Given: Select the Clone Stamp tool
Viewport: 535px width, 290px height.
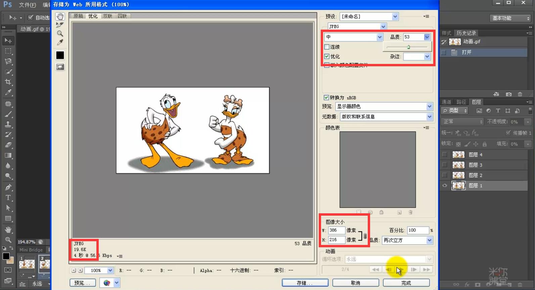Looking at the screenshot, I should (8, 124).
